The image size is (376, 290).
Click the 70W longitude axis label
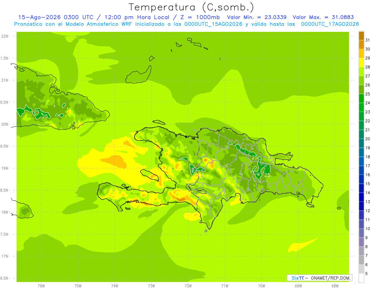pos(262,286)
